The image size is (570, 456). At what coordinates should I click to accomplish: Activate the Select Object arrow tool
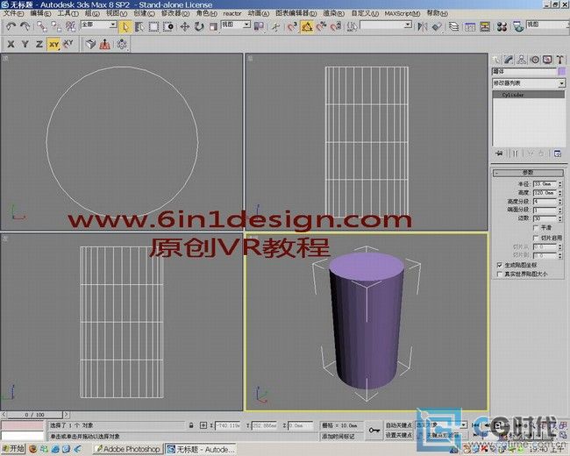[125, 26]
